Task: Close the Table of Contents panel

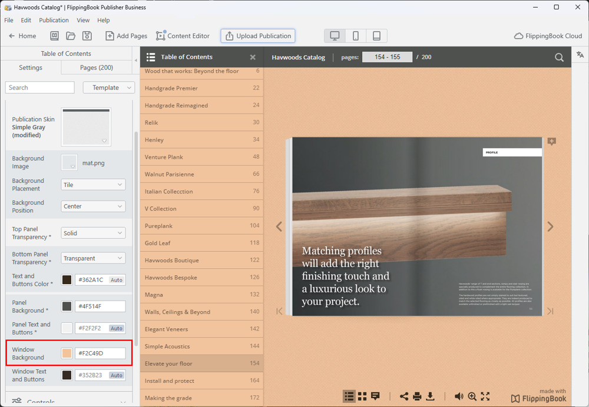Action: pyautogui.click(x=253, y=57)
